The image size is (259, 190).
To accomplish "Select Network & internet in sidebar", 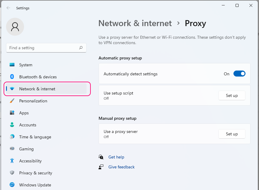I will click(37, 89).
